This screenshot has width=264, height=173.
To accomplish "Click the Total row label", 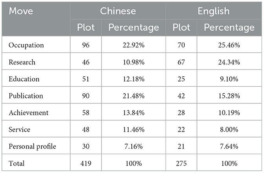I will (x=16, y=164).
